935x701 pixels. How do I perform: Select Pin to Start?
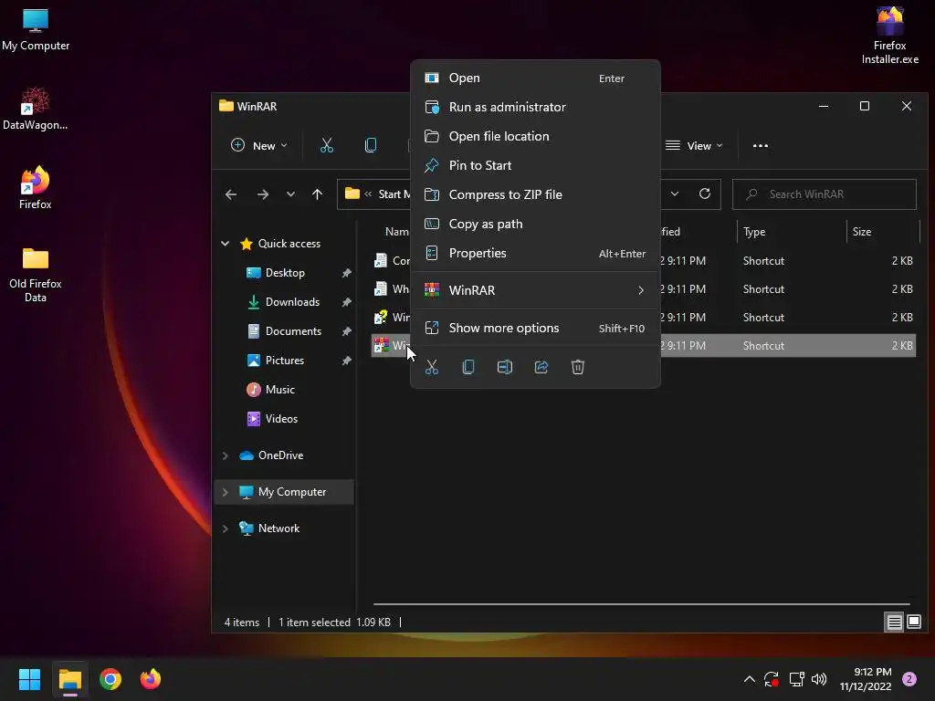click(535, 166)
